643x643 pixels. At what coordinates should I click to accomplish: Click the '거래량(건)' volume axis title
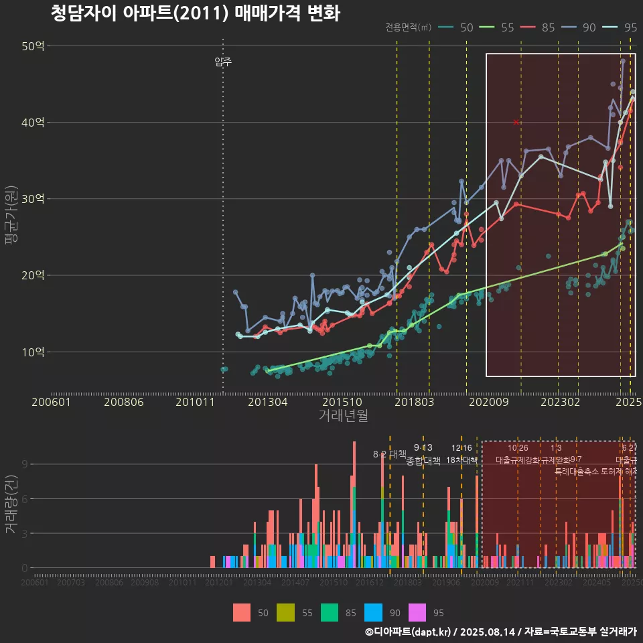click(11, 504)
